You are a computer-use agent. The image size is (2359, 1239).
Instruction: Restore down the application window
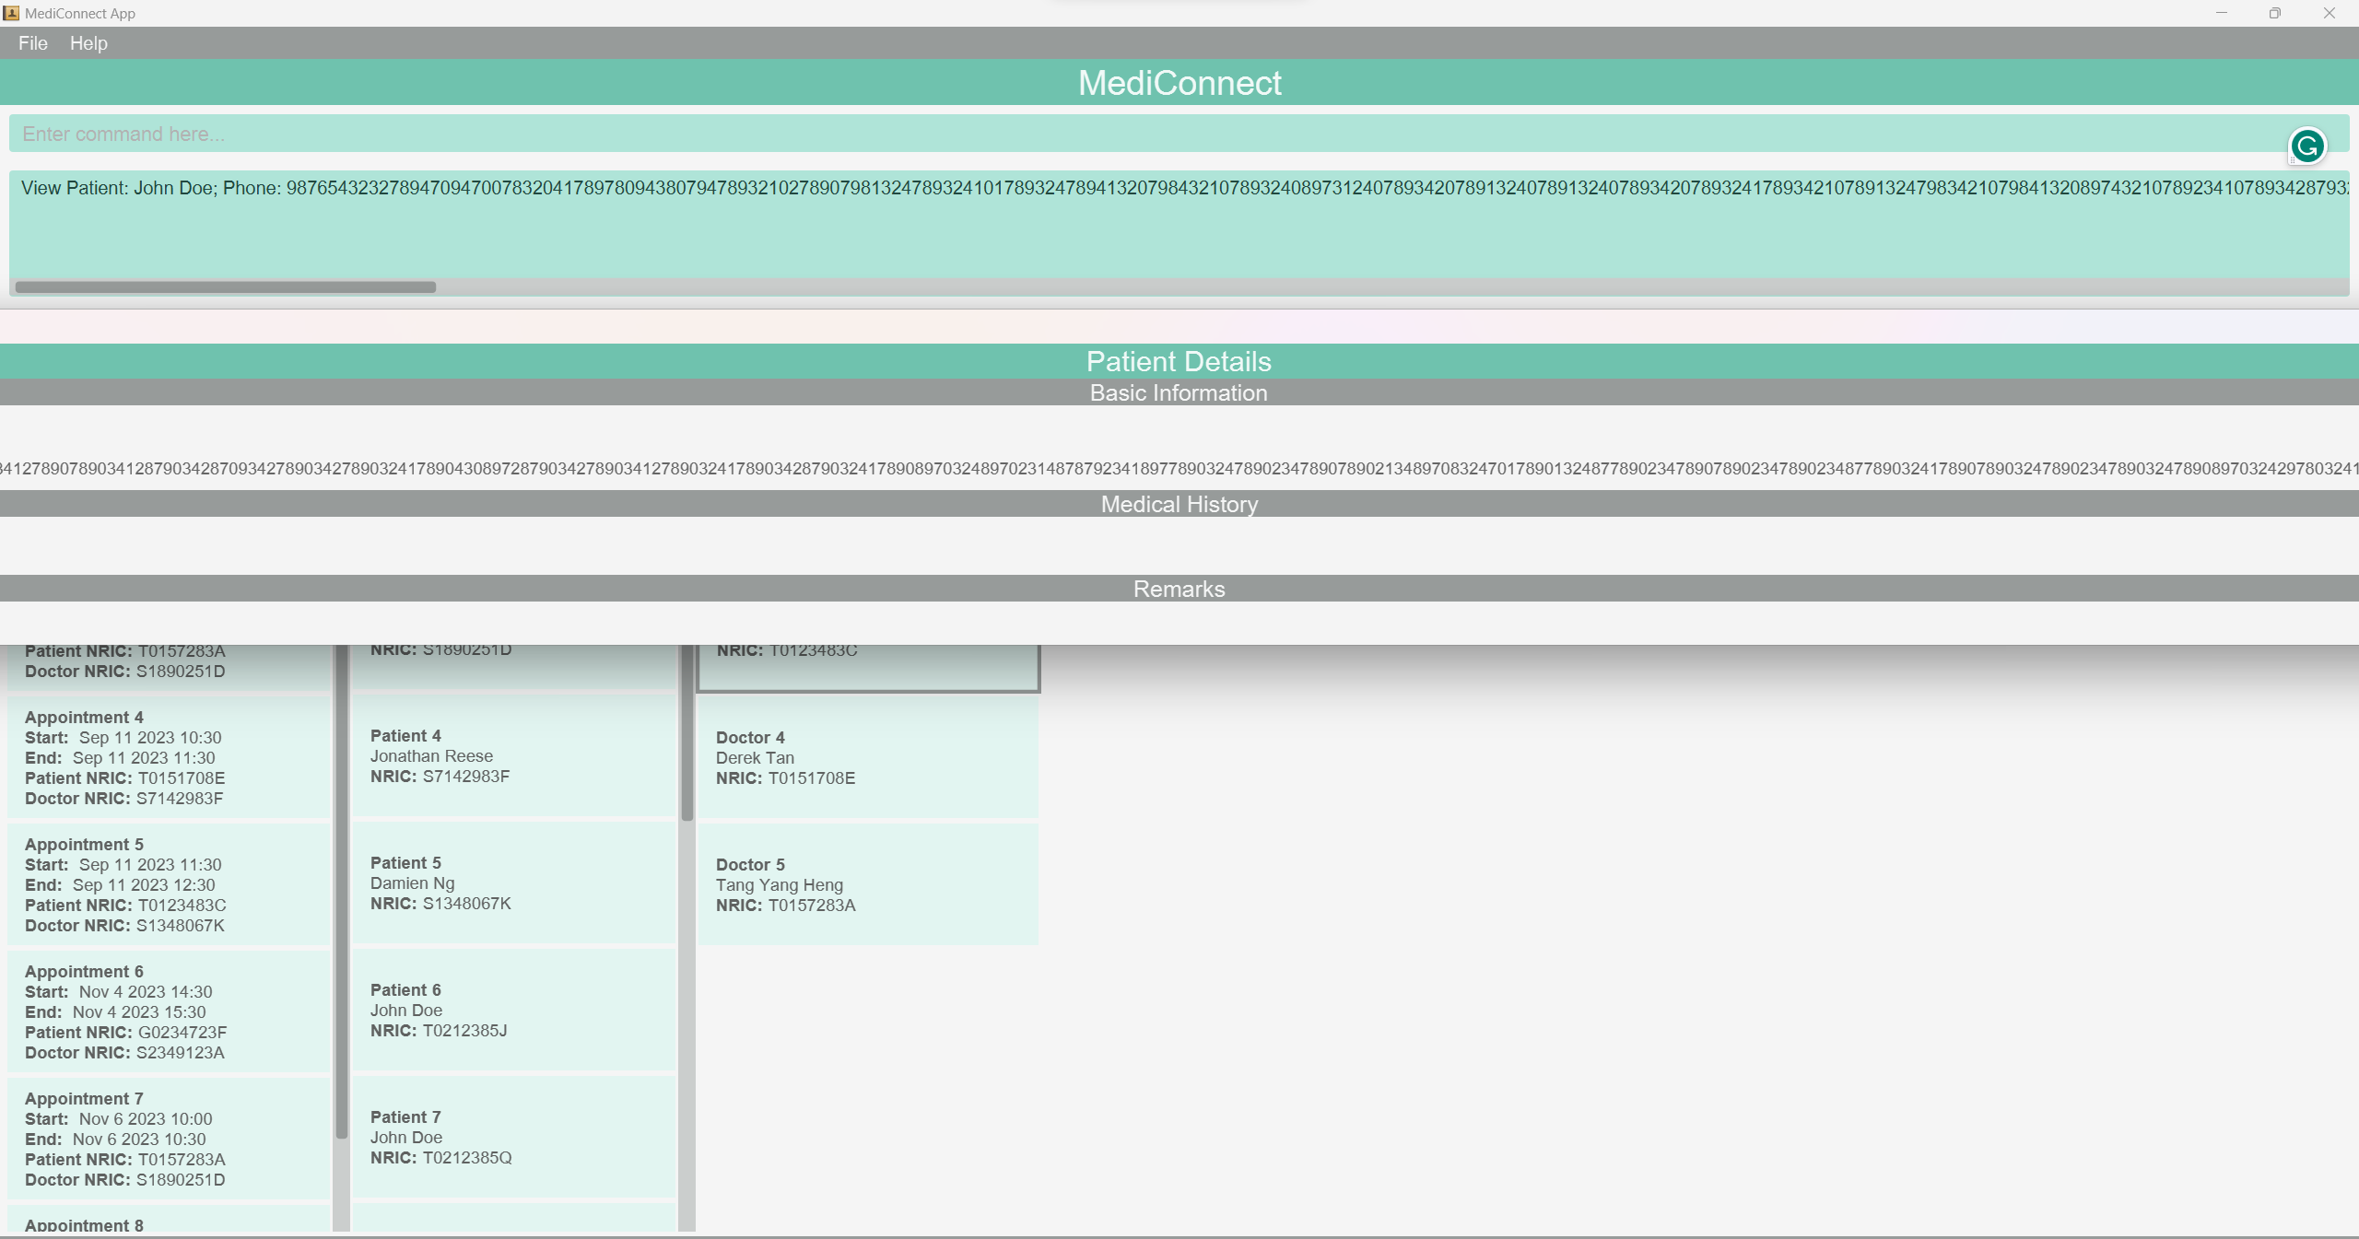(2274, 13)
